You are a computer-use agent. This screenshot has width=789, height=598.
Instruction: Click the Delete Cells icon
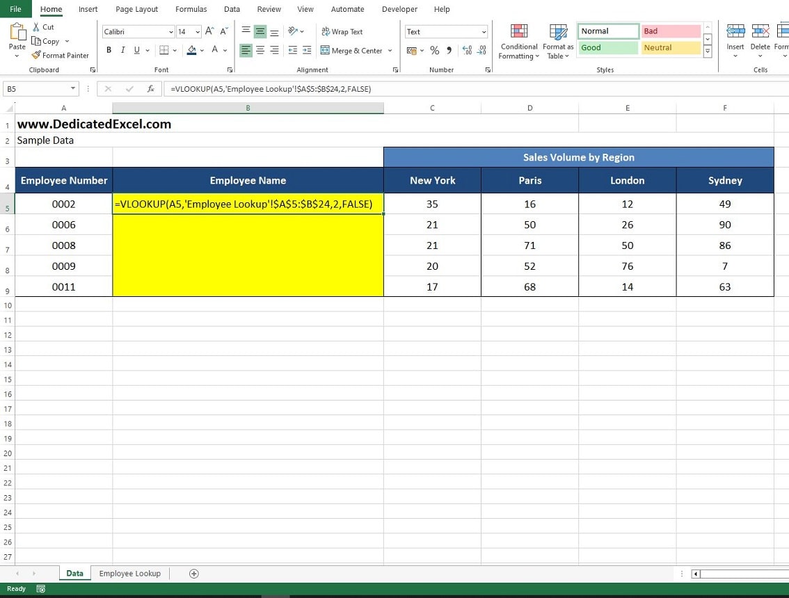pyautogui.click(x=760, y=38)
